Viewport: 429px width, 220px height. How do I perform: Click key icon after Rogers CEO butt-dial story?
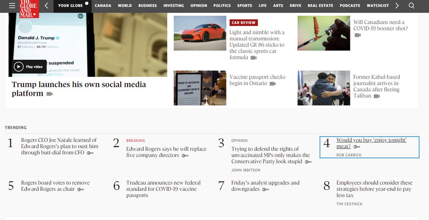pyautogui.click(x=90, y=153)
